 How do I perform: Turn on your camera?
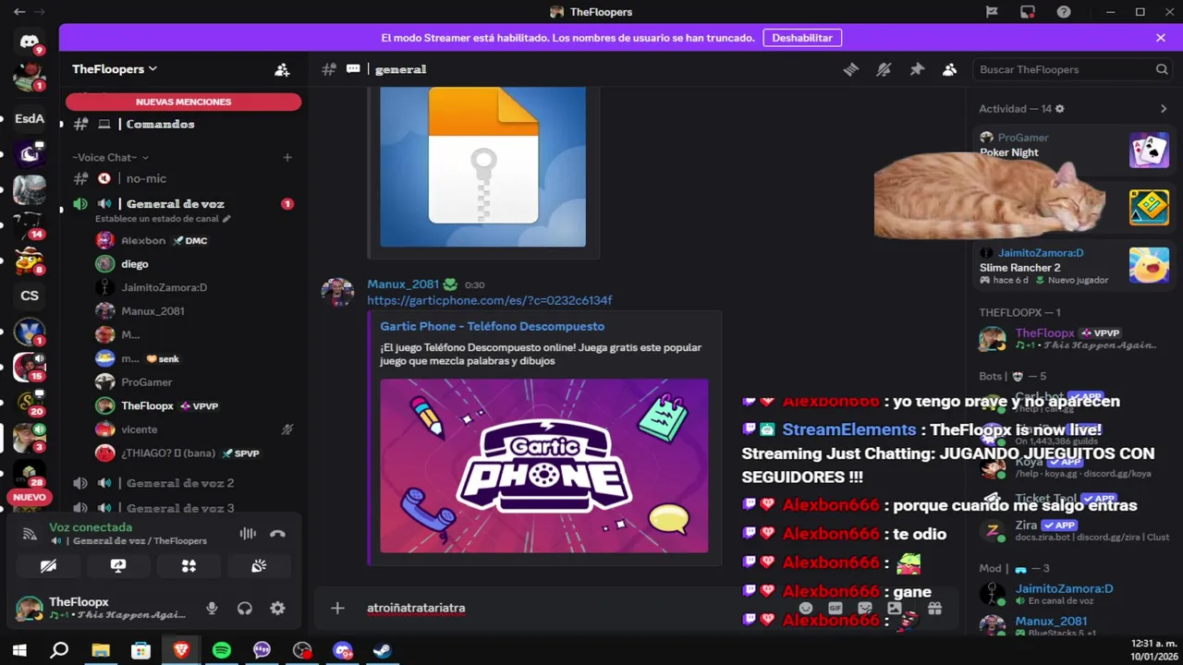coord(48,565)
